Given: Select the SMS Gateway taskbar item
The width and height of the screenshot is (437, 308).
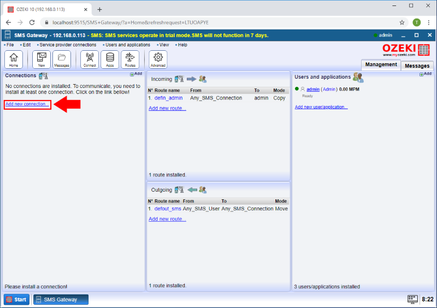Looking at the screenshot, I should 61,300.
